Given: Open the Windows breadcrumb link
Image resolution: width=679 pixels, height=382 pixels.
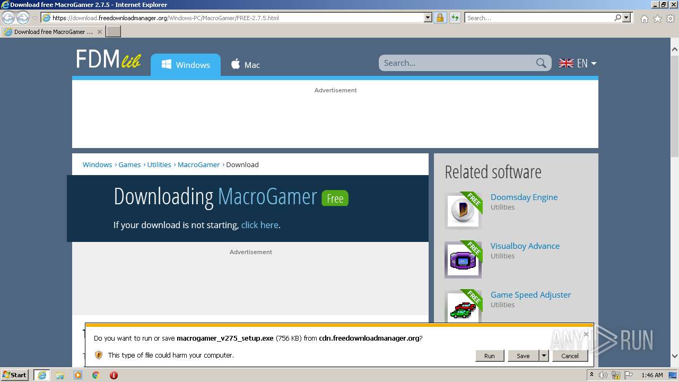Looking at the screenshot, I should pos(97,164).
